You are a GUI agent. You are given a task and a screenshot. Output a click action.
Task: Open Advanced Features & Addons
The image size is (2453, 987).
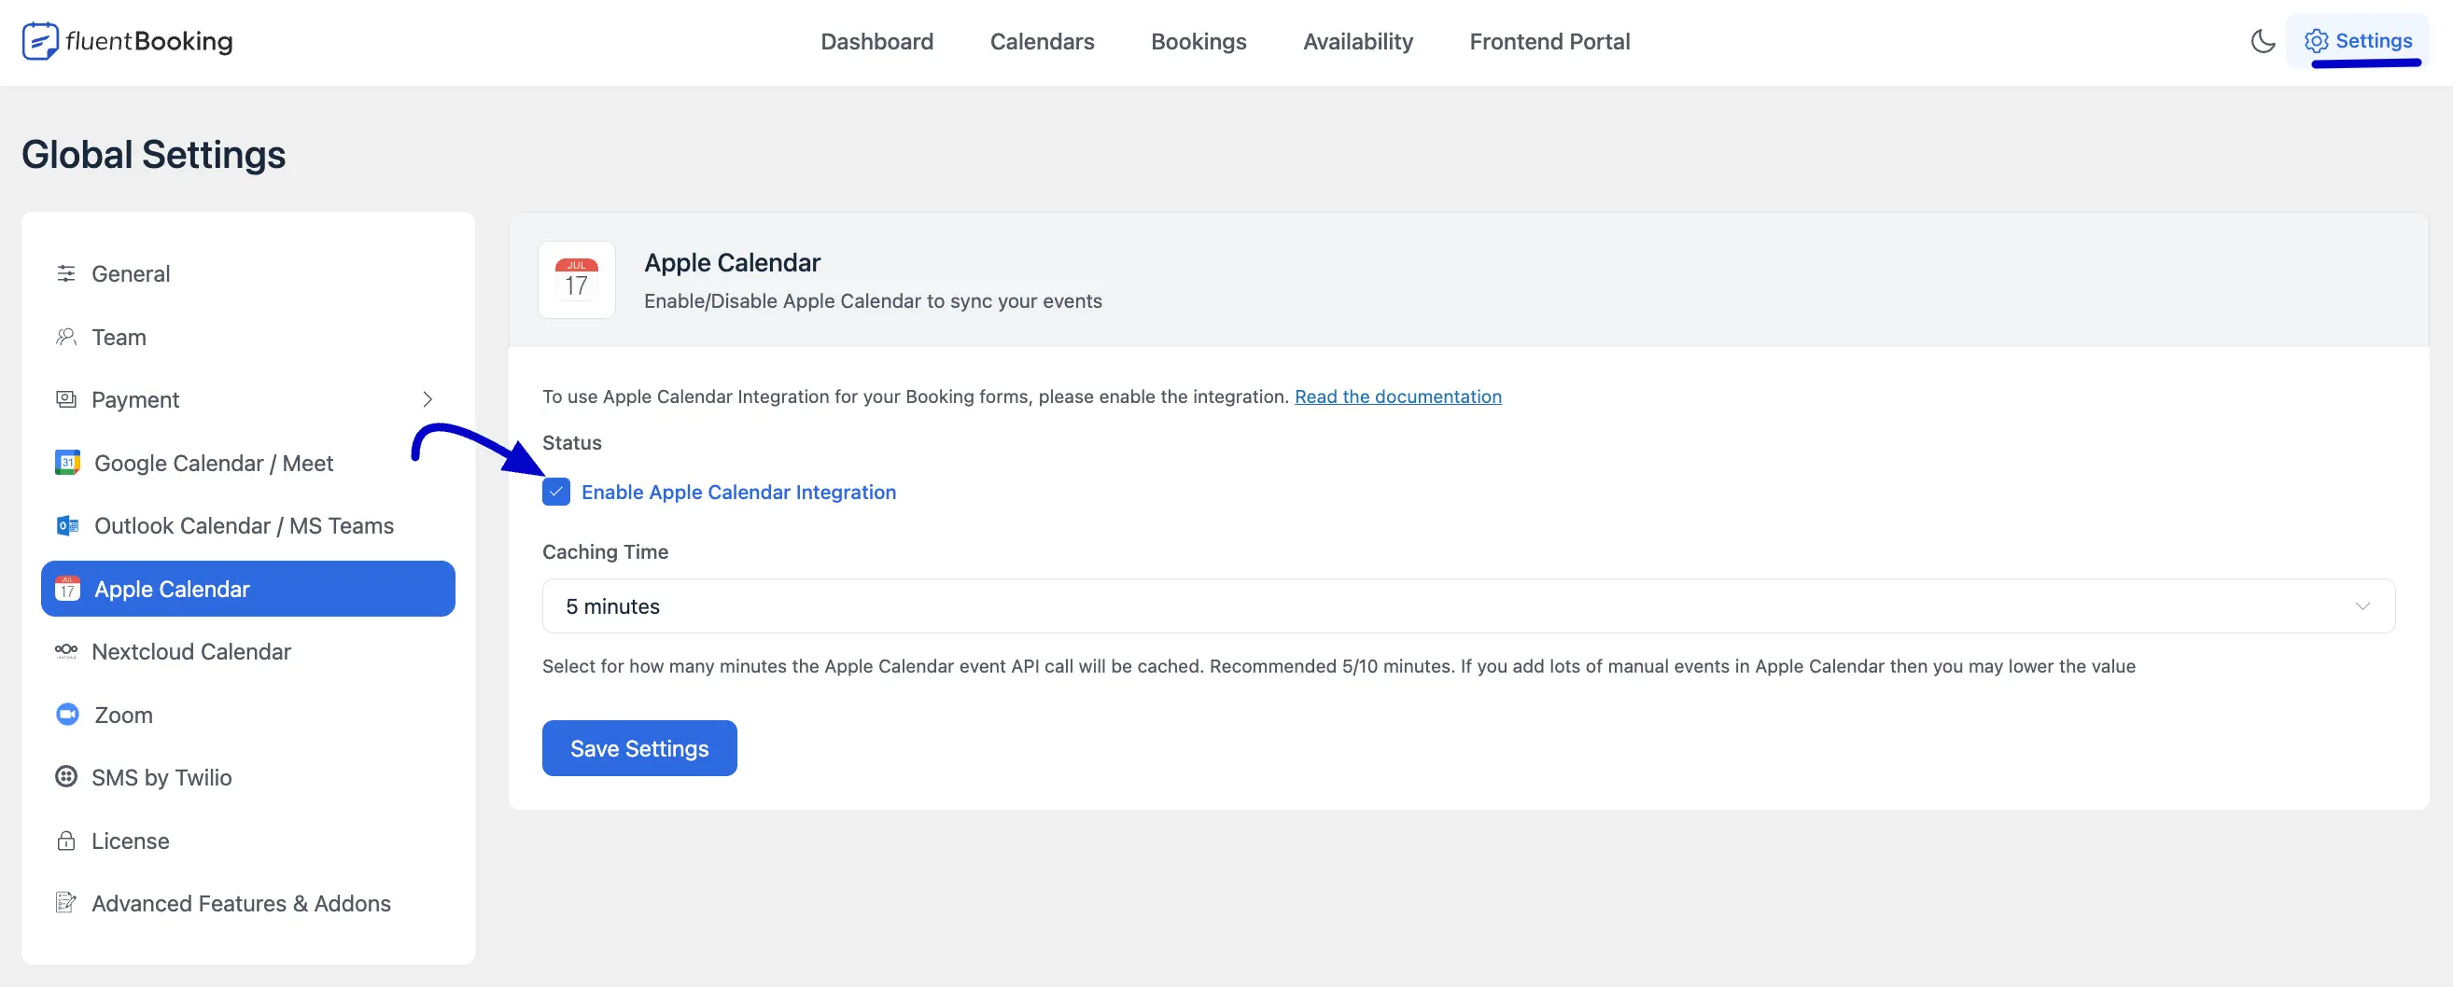247,902
